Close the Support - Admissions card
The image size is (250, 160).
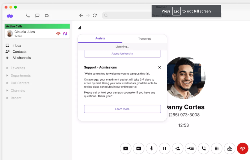click(160, 67)
